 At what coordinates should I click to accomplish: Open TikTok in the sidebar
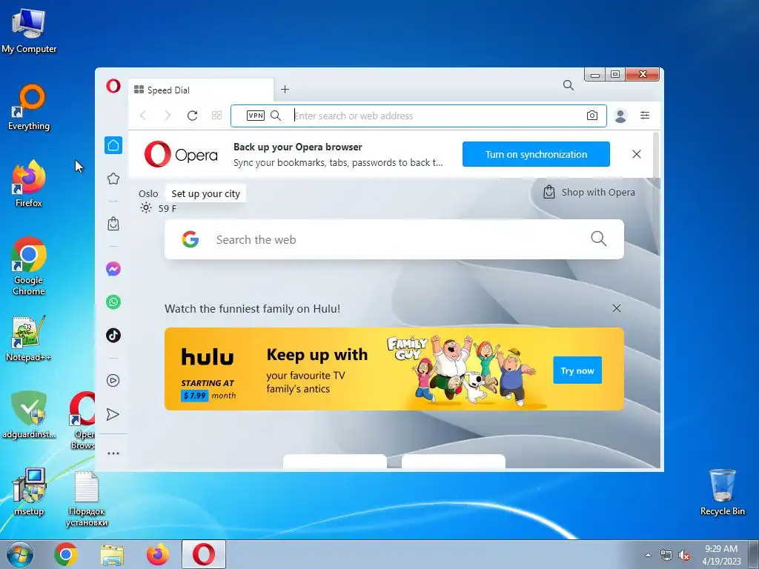(x=113, y=336)
